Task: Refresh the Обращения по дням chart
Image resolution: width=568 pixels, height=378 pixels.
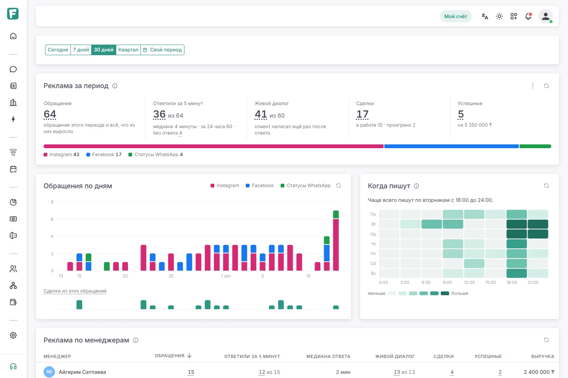Action: coord(339,186)
